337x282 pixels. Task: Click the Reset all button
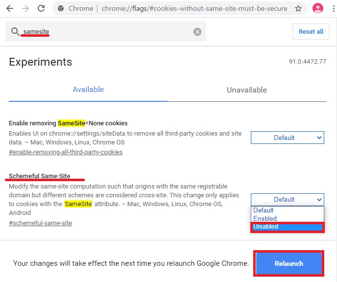tap(311, 32)
